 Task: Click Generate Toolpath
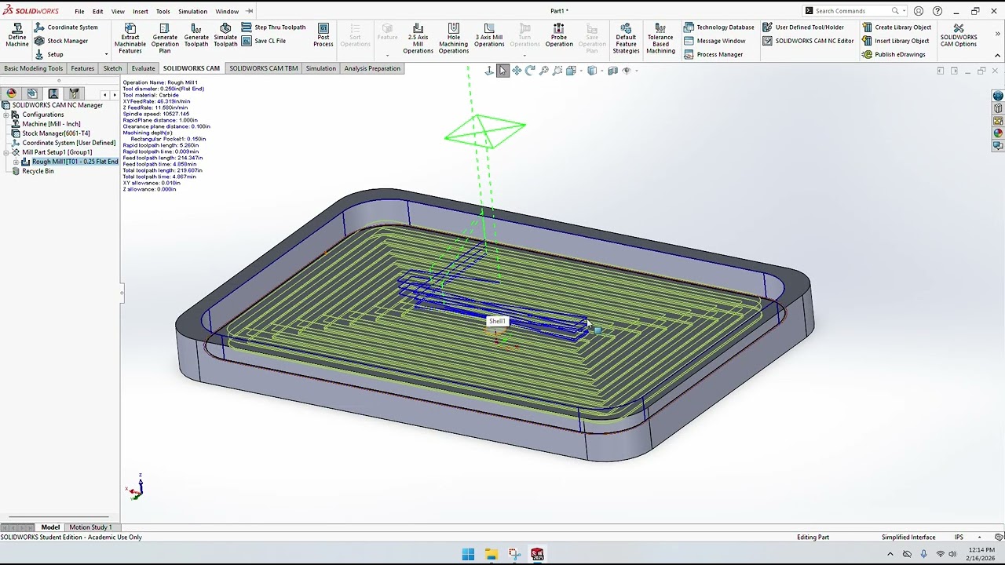tap(196, 35)
